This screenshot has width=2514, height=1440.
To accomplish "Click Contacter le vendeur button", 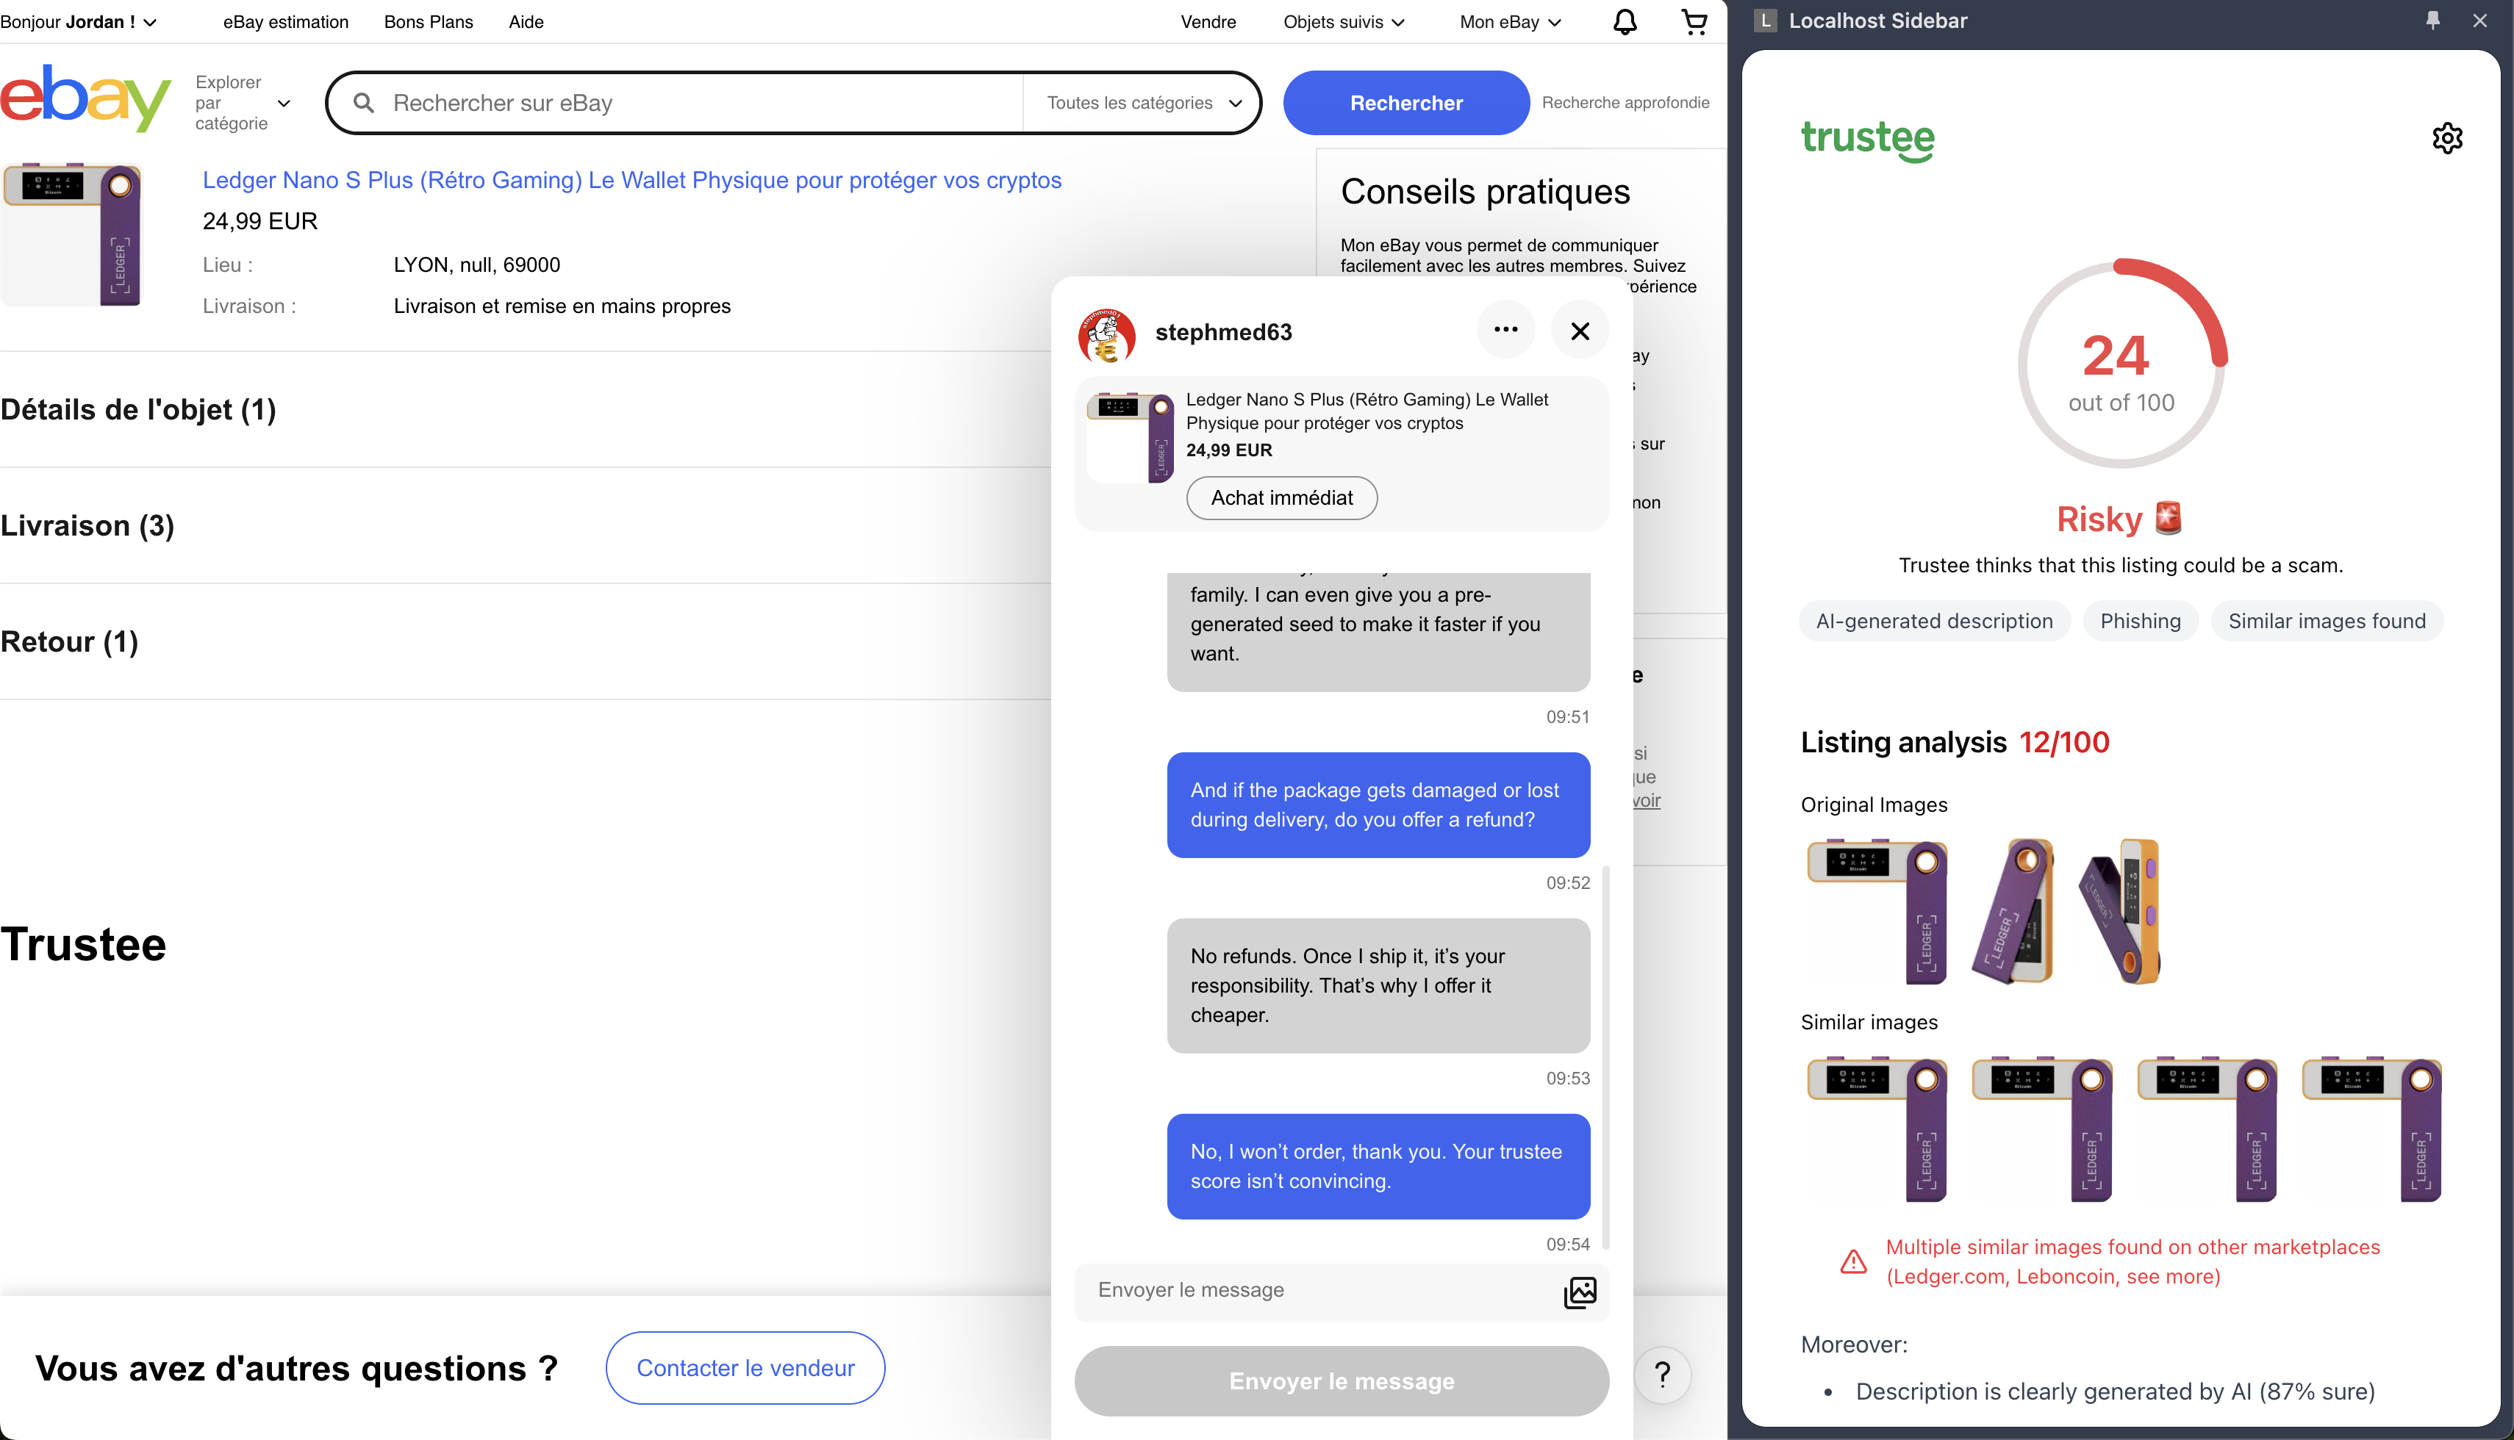I will click(x=745, y=1368).
